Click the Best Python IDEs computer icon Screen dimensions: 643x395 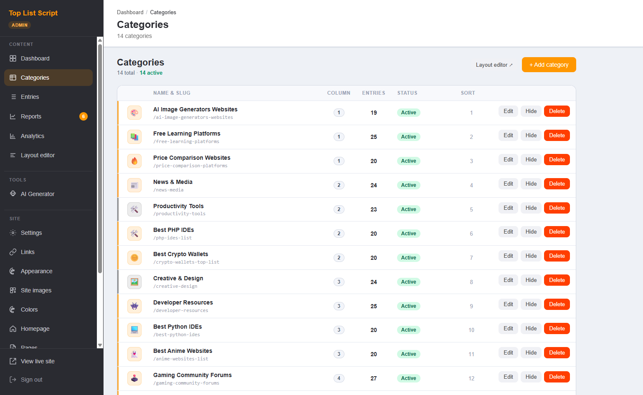click(x=134, y=330)
